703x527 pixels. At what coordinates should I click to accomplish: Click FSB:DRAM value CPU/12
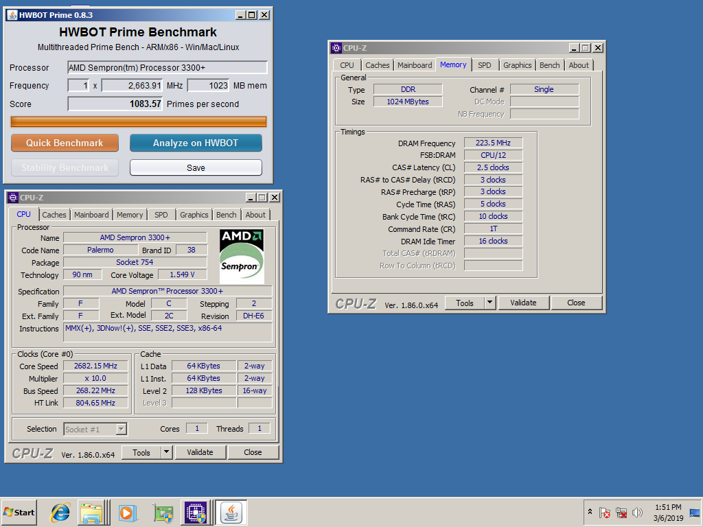(x=493, y=155)
